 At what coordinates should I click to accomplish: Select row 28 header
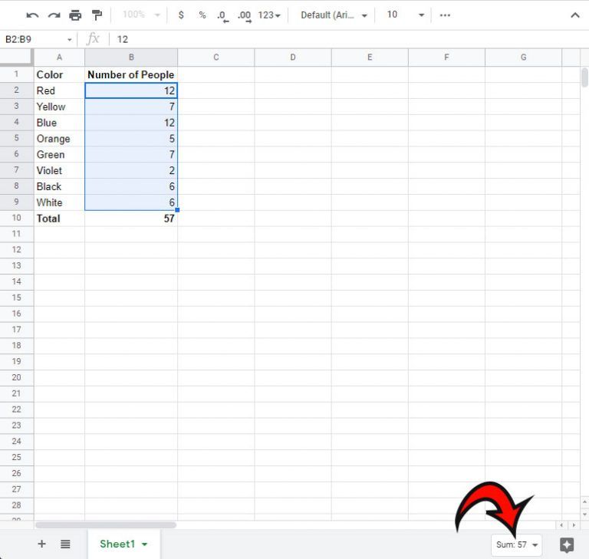pos(17,505)
